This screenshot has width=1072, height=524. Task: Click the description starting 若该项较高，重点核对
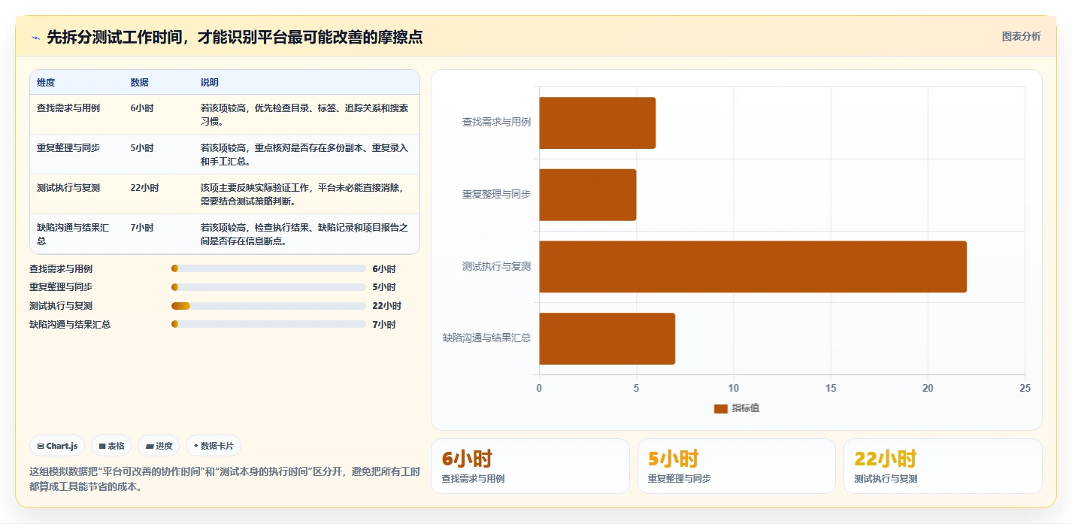tap(304, 154)
